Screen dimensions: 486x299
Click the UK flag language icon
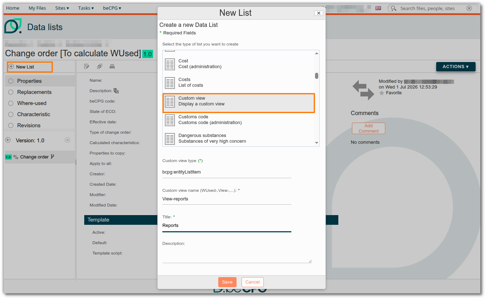pos(378,8)
